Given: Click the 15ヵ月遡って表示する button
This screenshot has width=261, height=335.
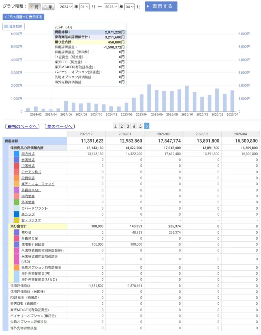Looking at the screenshot, I should click(x=23, y=17).
